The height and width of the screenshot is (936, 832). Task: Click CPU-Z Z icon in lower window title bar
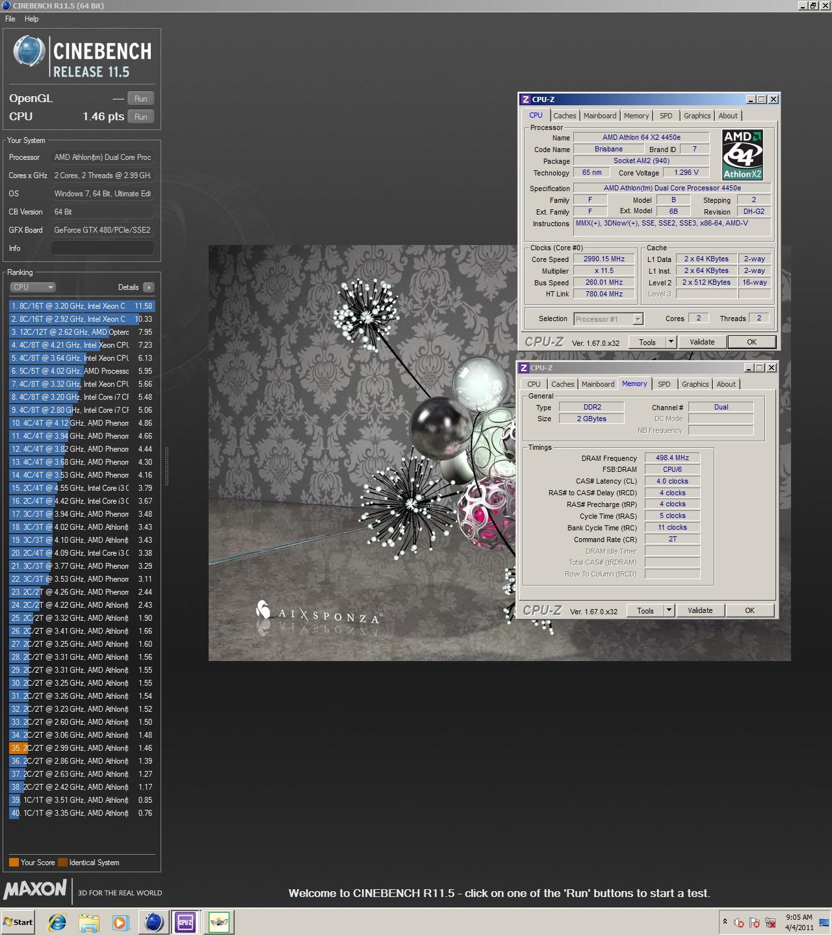tap(524, 368)
